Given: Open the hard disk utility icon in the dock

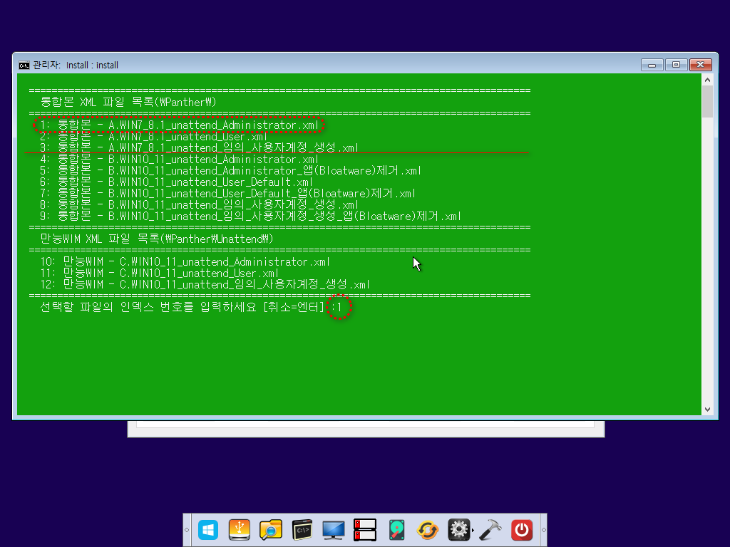Looking at the screenshot, I should [x=396, y=530].
